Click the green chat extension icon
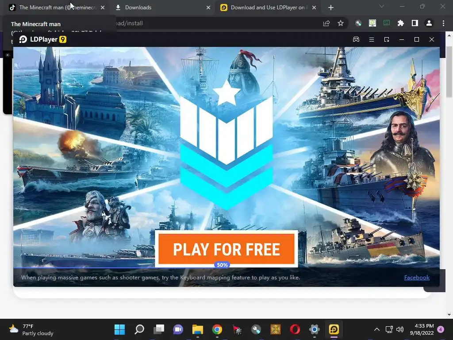453x340 pixels. (387, 23)
